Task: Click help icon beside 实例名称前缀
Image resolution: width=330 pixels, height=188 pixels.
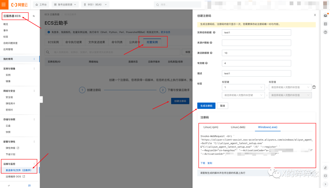Action: point(214,32)
